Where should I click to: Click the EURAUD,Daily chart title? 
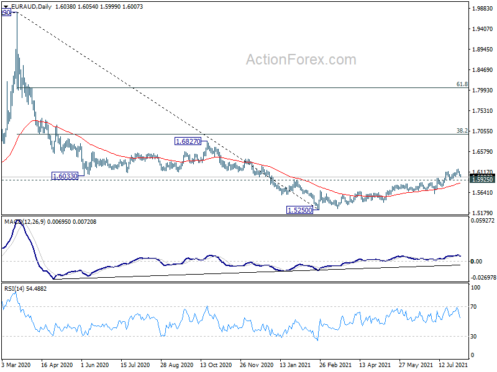(x=32, y=7)
